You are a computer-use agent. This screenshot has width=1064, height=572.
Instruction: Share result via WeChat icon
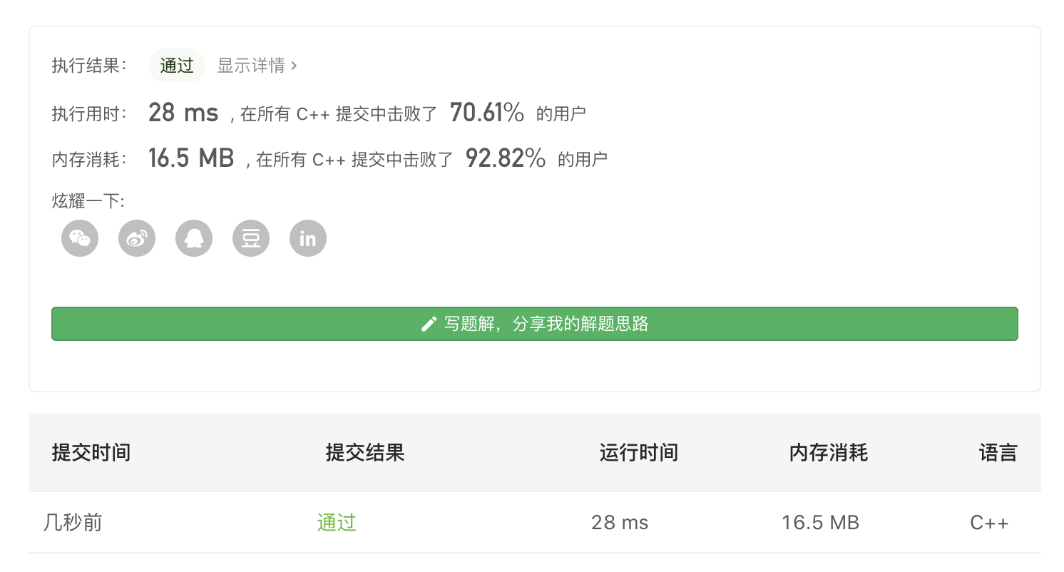[x=80, y=238]
